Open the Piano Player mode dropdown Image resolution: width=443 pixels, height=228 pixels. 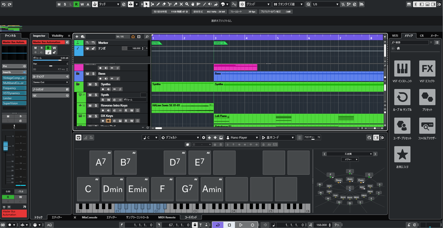[x=242, y=137]
